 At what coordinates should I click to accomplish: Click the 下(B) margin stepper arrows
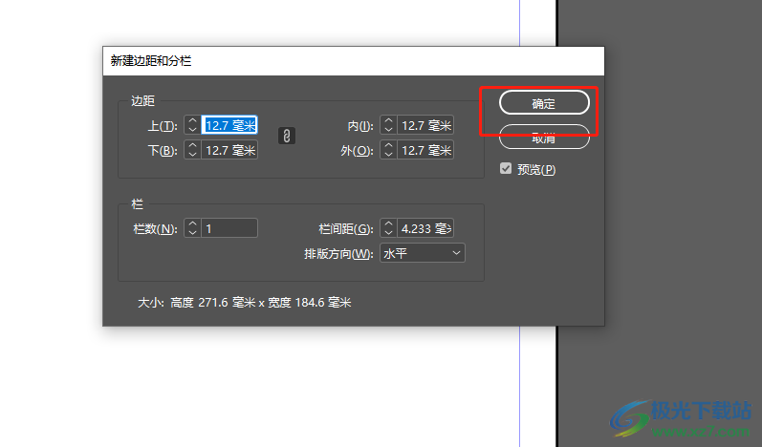(x=192, y=150)
